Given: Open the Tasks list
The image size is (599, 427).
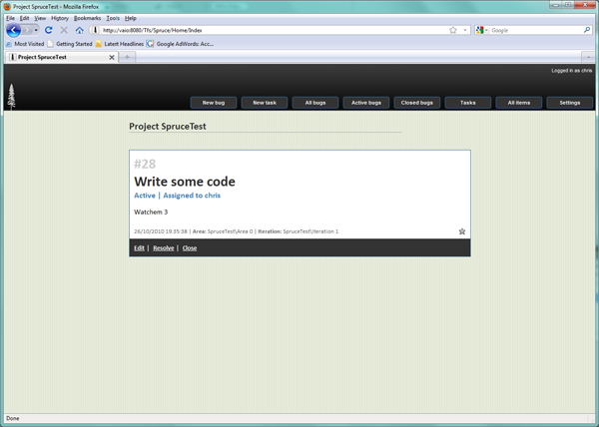Looking at the screenshot, I should tap(467, 103).
